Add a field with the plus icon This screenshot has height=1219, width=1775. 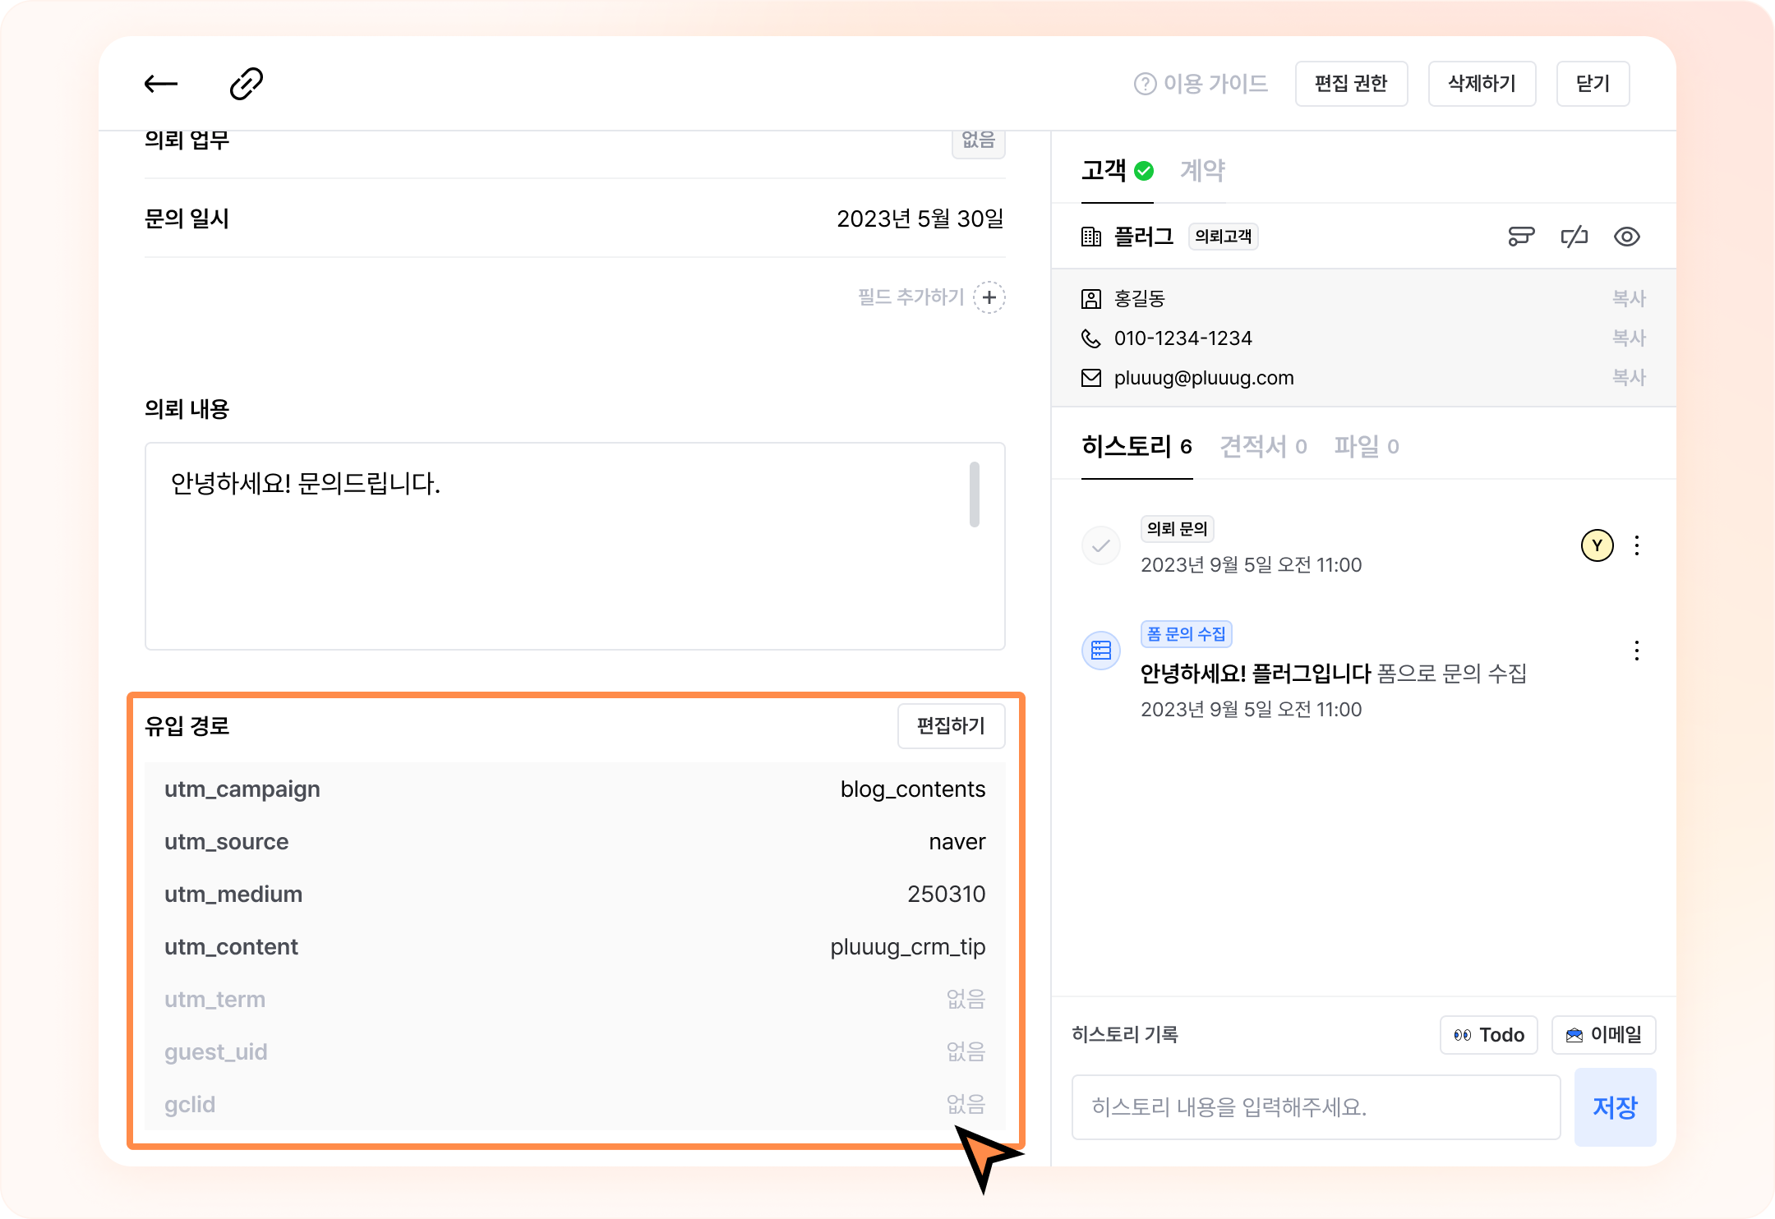tap(989, 297)
